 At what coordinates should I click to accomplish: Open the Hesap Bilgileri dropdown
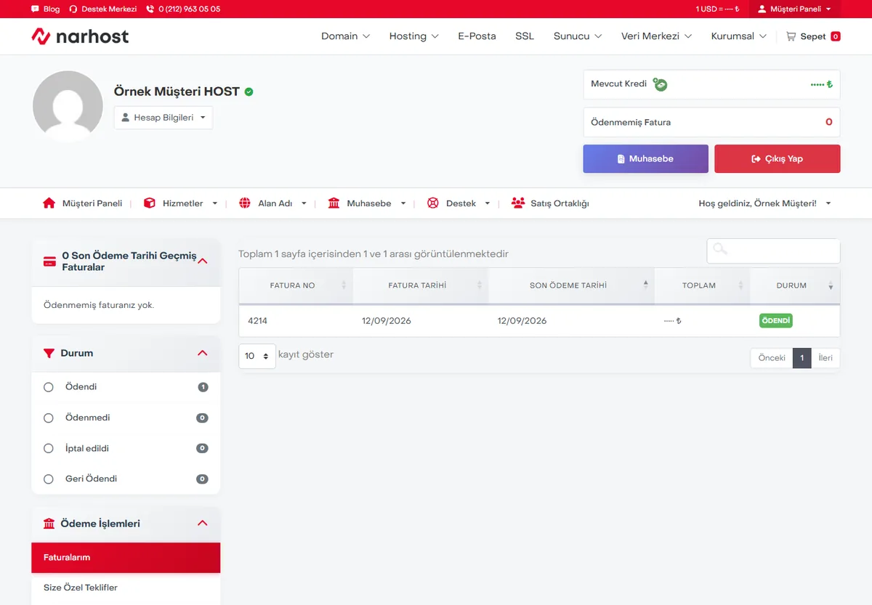pos(163,118)
